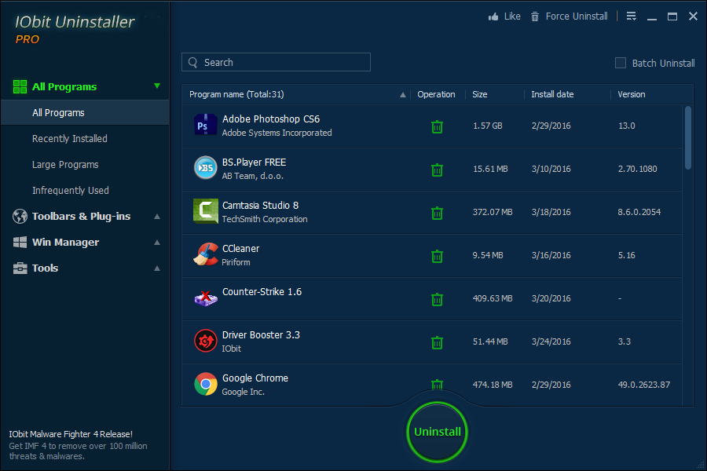Image resolution: width=707 pixels, height=471 pixels.
Task: Click the Google Inc. publisher text
Action: [x=243, y=392]
